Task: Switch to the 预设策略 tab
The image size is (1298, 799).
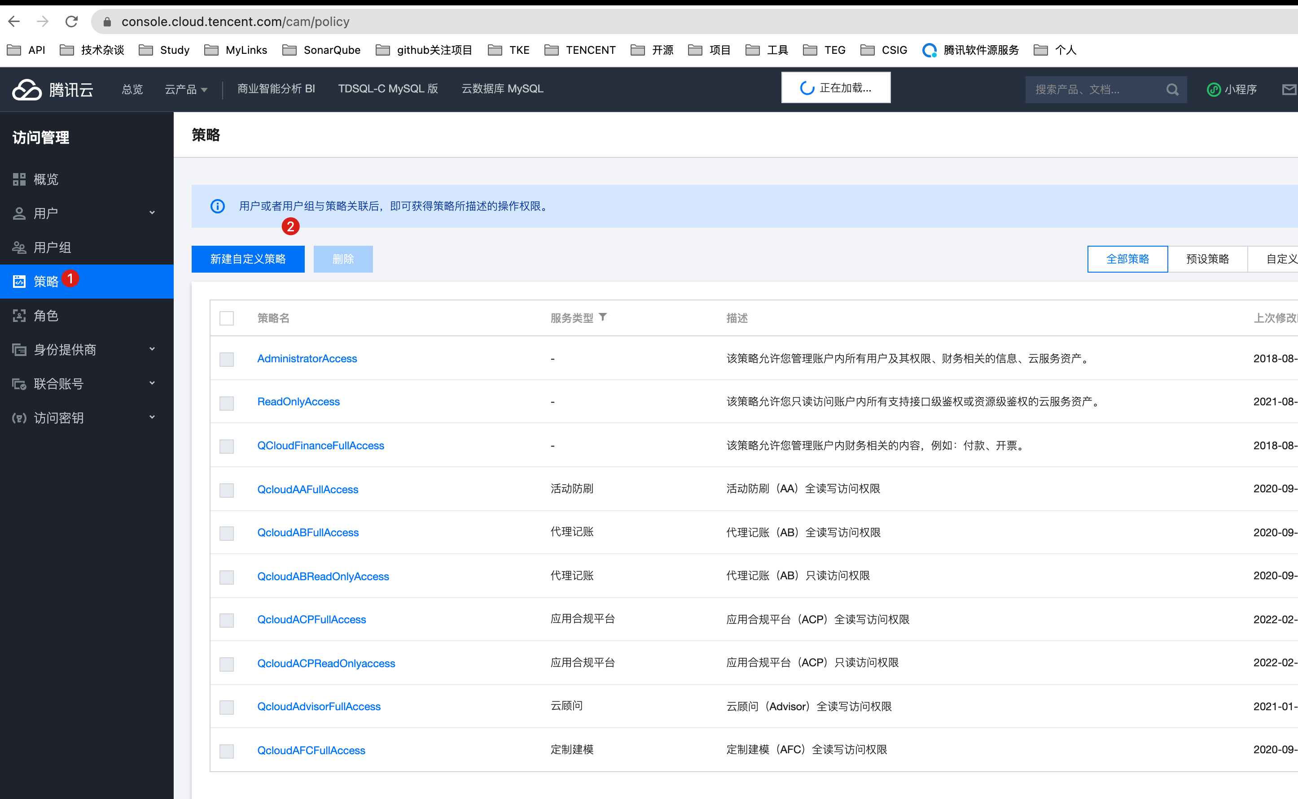Action: pos(1207,259)
